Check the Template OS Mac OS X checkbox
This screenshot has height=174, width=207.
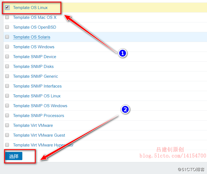(7, 17)
